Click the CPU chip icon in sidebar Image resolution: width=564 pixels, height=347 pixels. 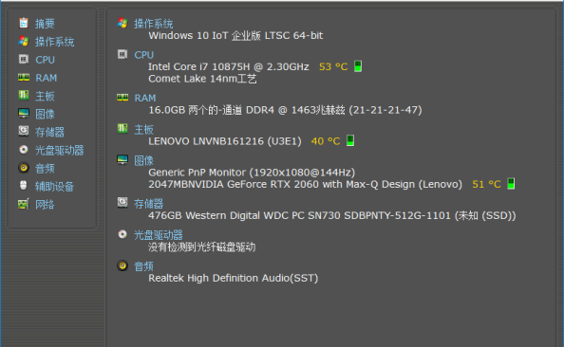click(x=24, y=60)
